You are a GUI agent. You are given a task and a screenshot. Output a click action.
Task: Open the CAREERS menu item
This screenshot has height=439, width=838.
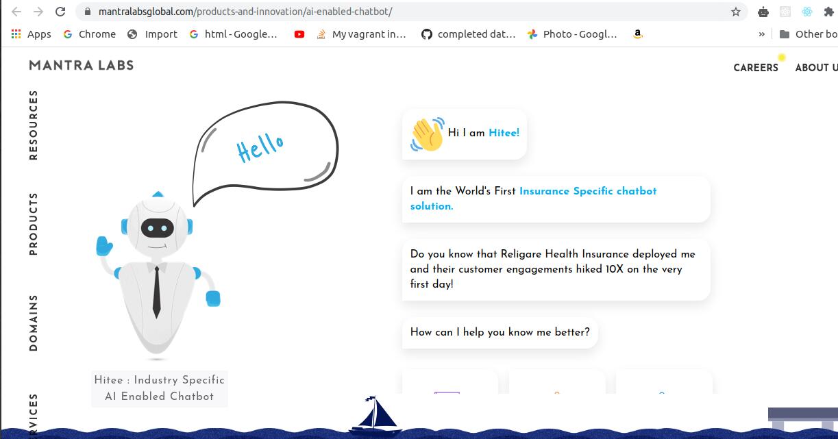point(756,68)
